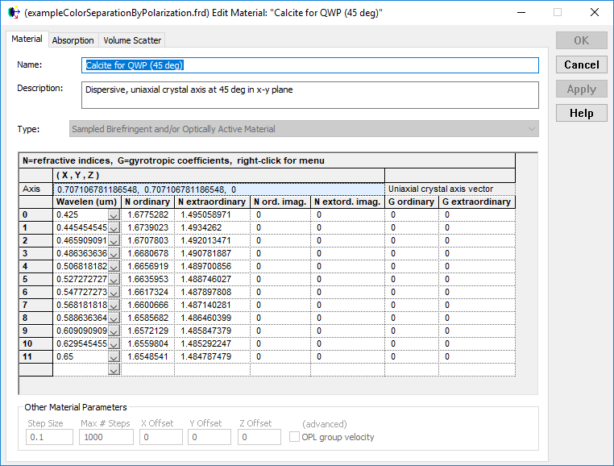Viewport: 614px width, 466px height.
Task: Click the material Name input field
Action: point(310,65)
